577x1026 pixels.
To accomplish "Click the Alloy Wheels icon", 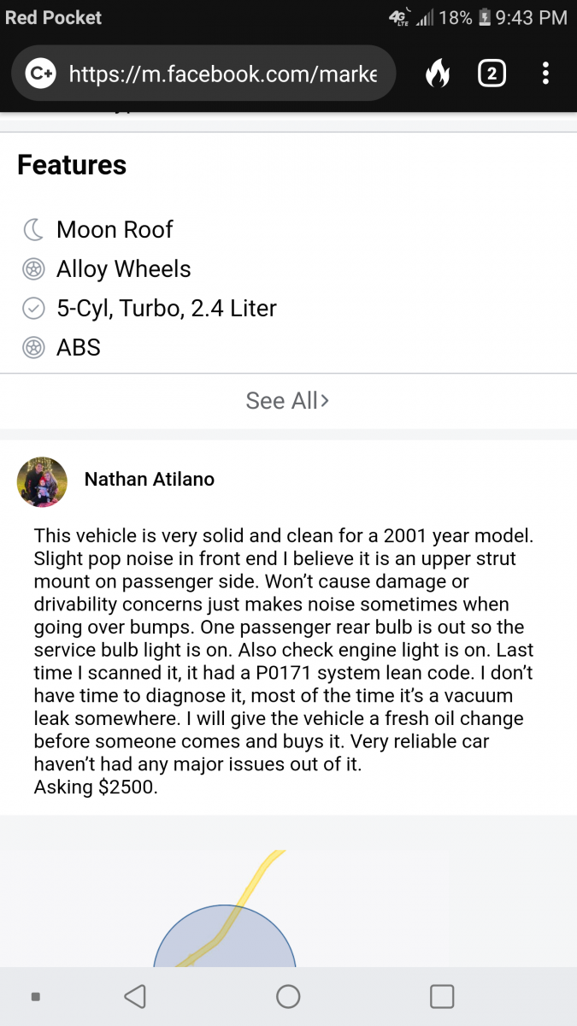I will point(33,268).
